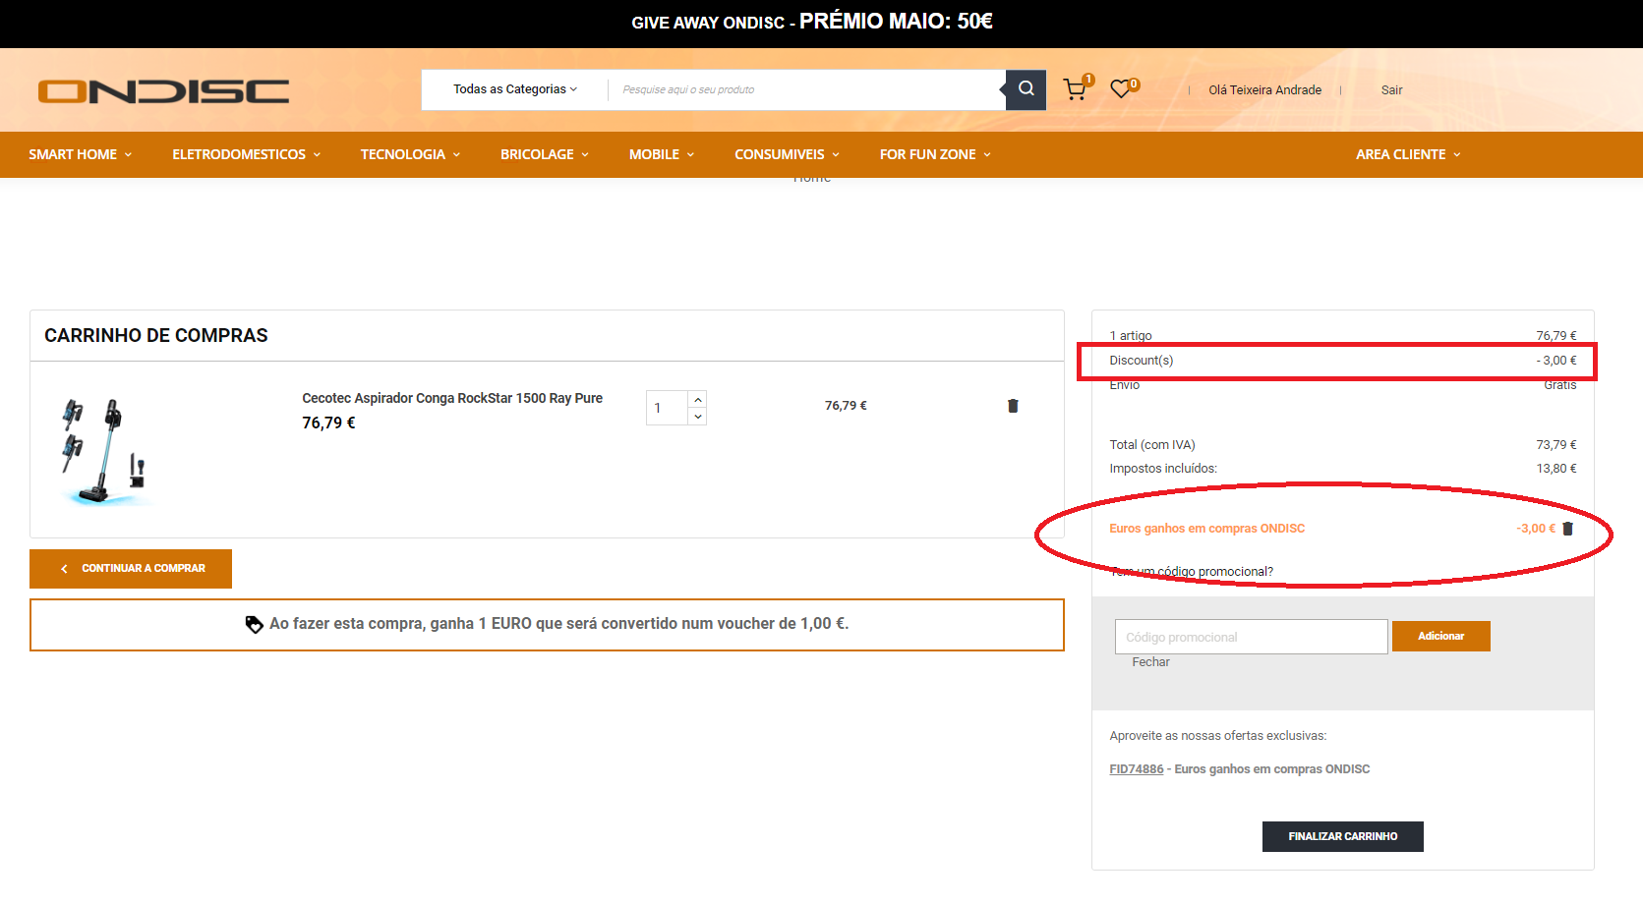Expand the TECNOLOGIA menu
1643x903 pixels.
(410, 154)
